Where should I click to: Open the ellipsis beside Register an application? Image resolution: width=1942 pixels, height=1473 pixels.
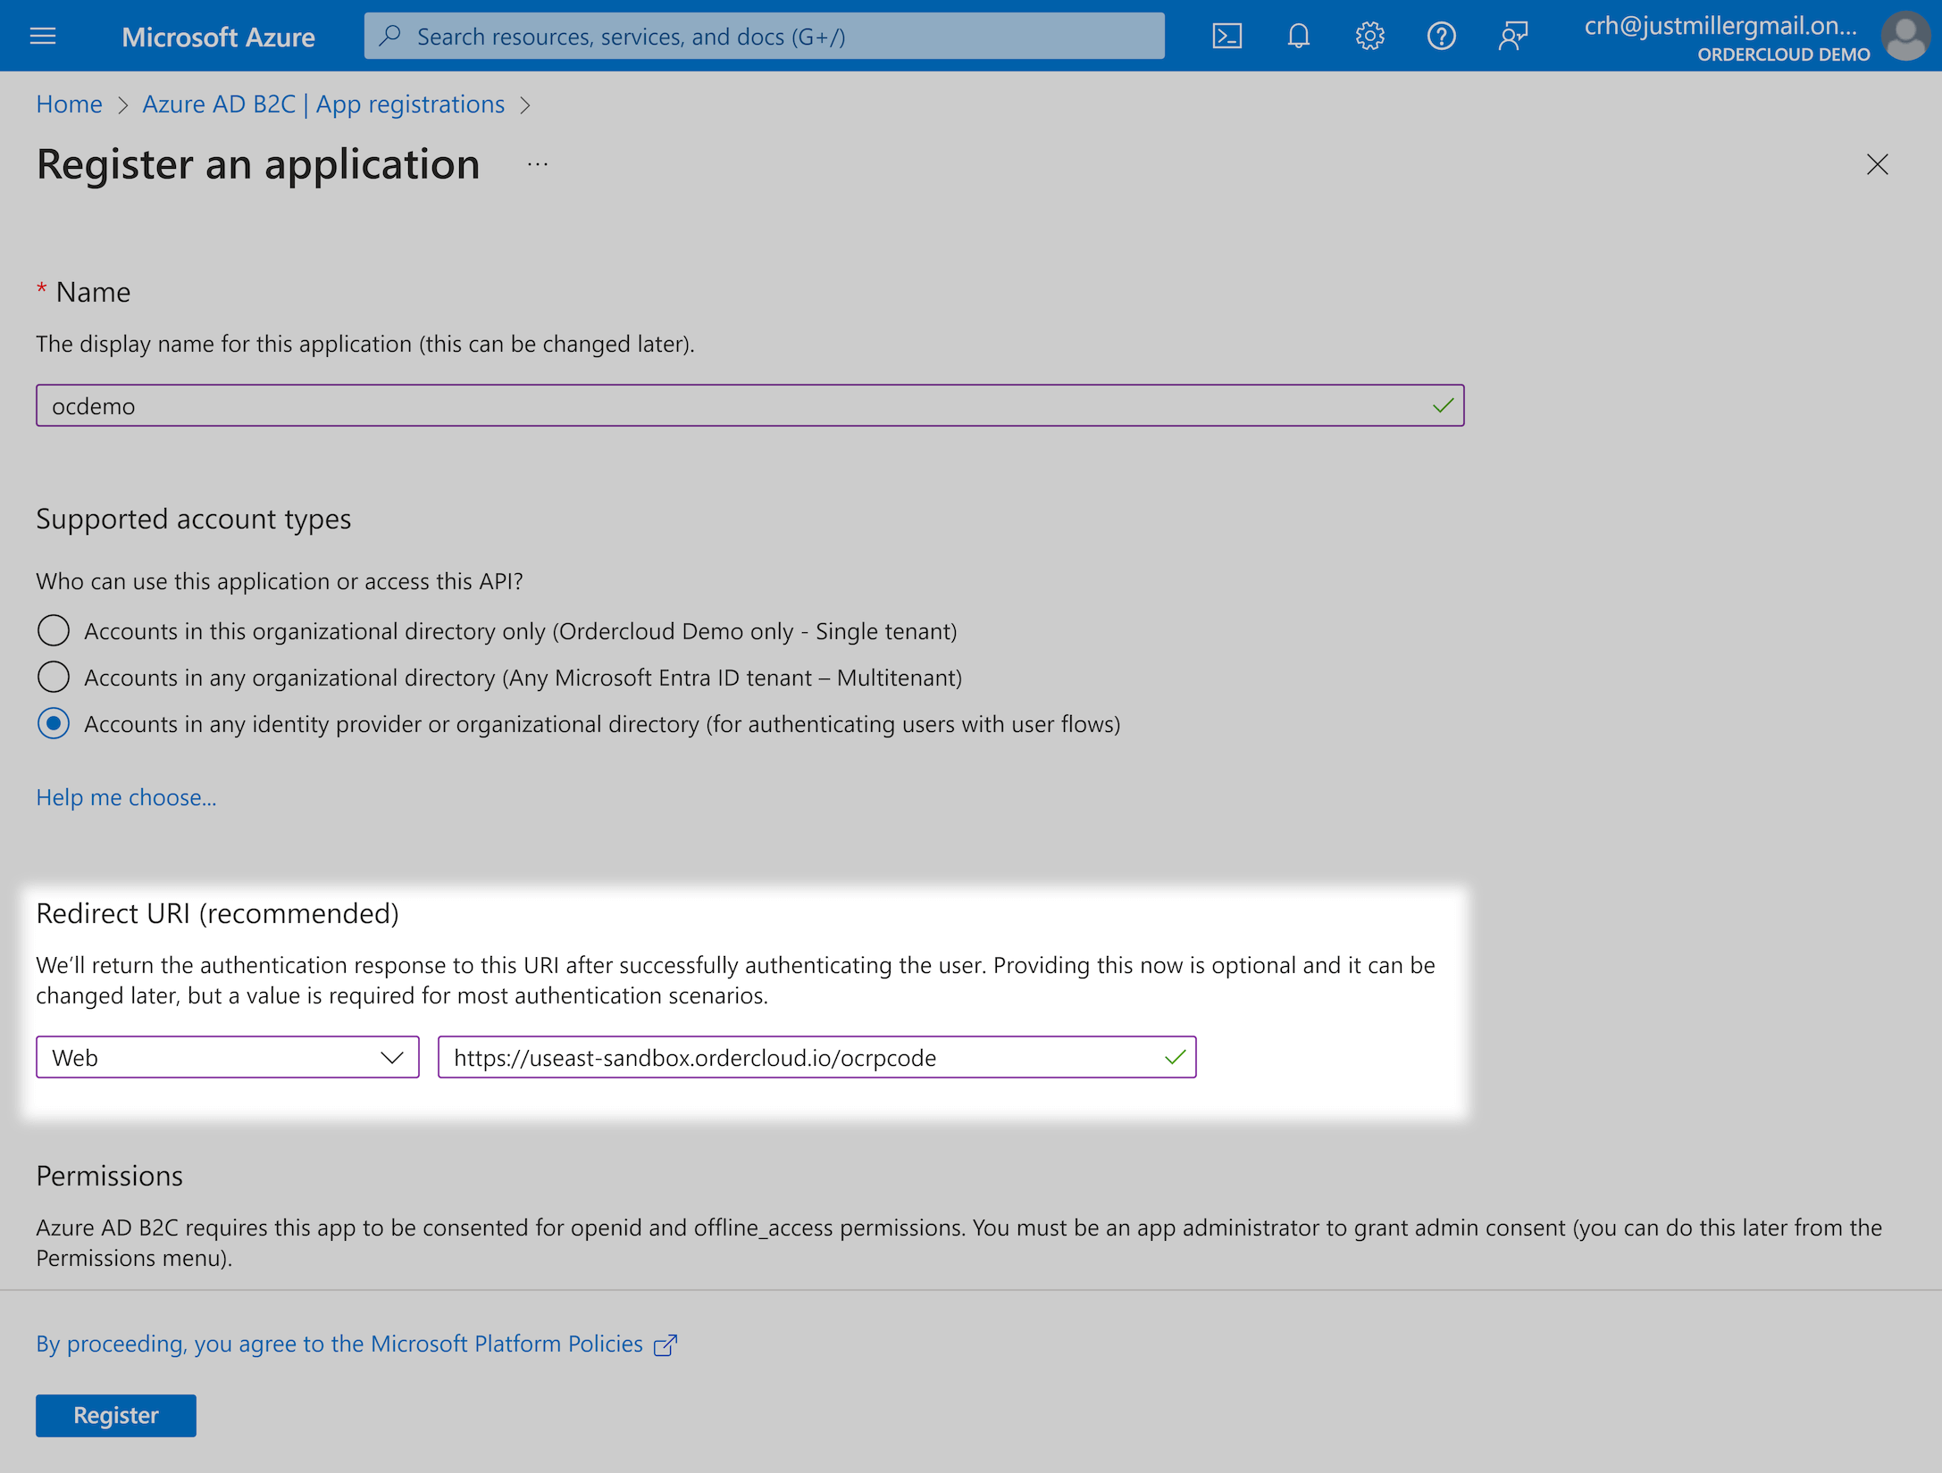tap(537, 164)
